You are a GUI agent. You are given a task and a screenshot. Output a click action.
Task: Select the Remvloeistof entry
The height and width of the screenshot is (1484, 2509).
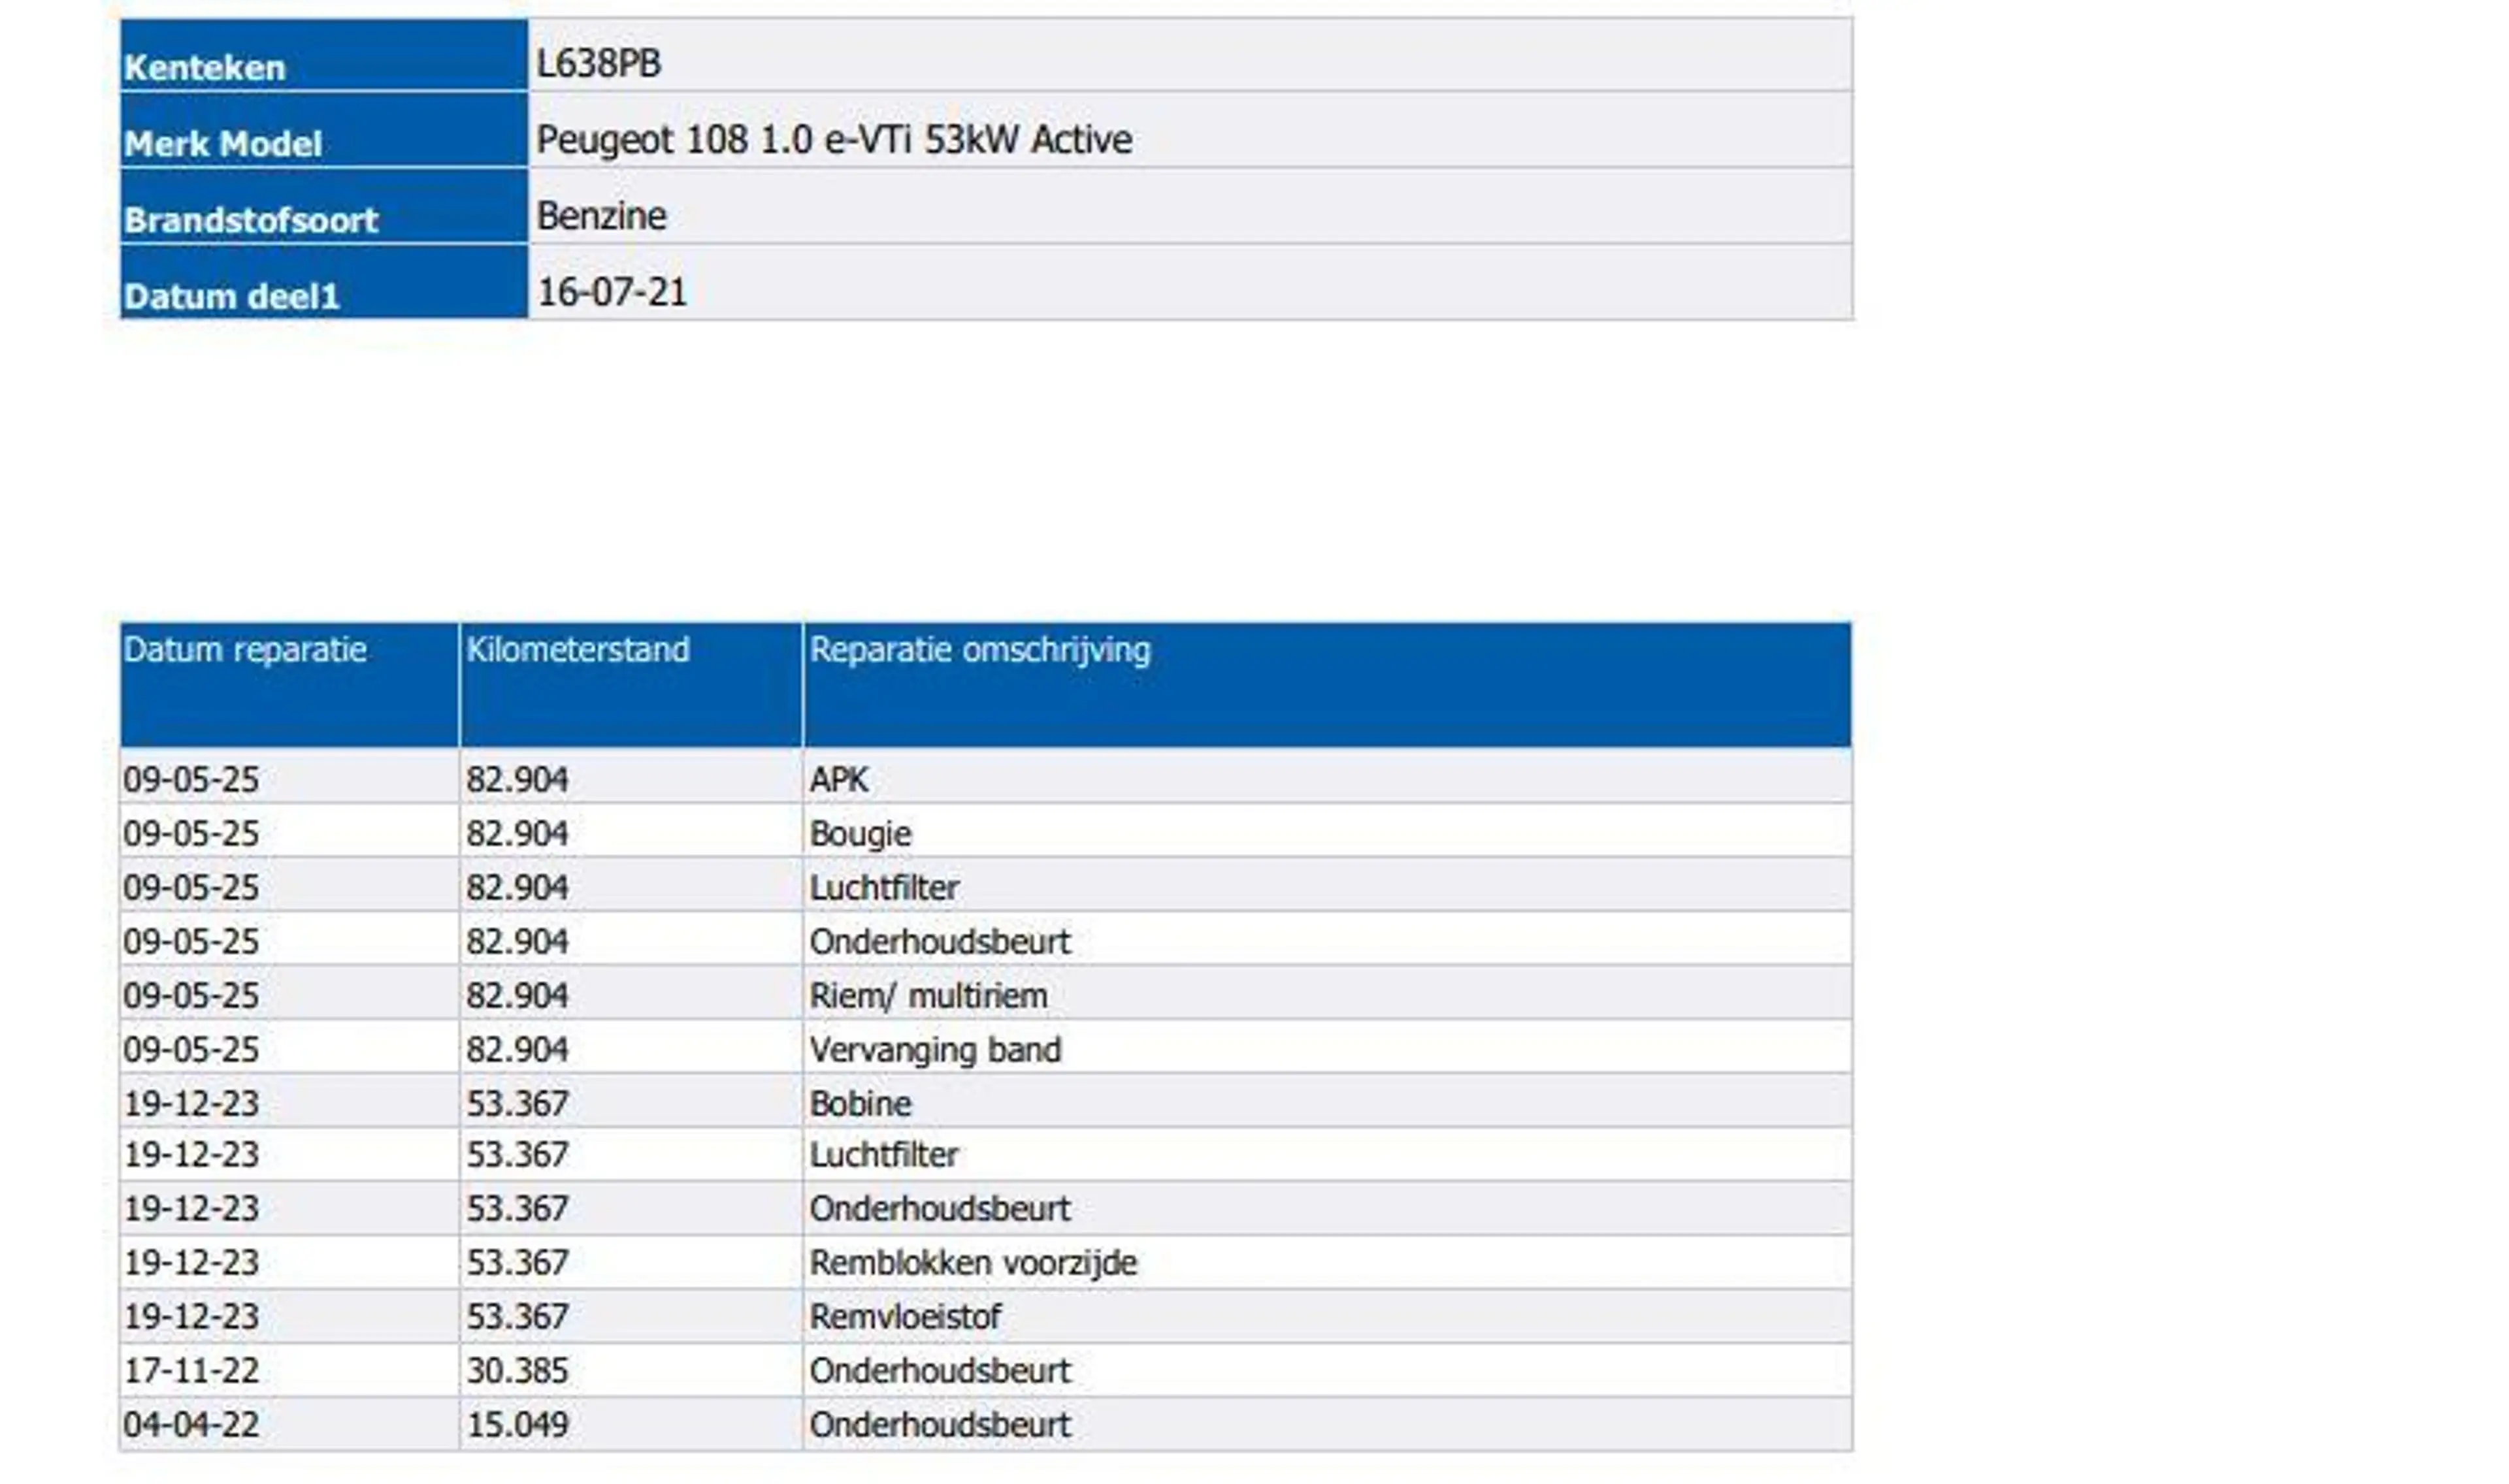point(905,1316)
